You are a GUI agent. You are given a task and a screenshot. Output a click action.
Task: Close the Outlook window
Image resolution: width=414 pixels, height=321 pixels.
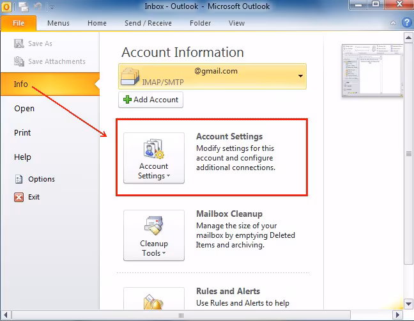(399, 4)
